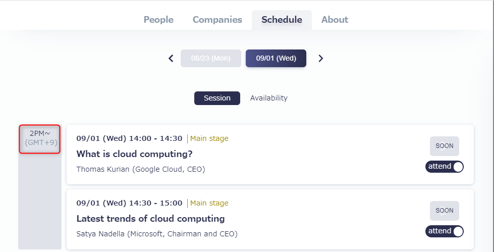
Task: Click SOON play button for cloud computing session
Action: click(x=444, y=146)
